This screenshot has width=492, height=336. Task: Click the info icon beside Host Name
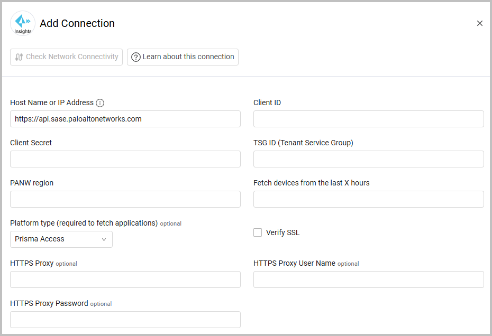pyautogui.click(x=100, y=103)
